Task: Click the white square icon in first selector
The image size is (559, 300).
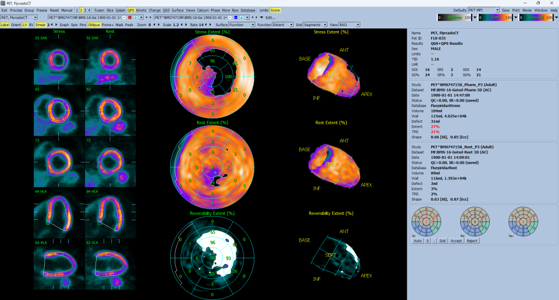Action: (124, 17)
